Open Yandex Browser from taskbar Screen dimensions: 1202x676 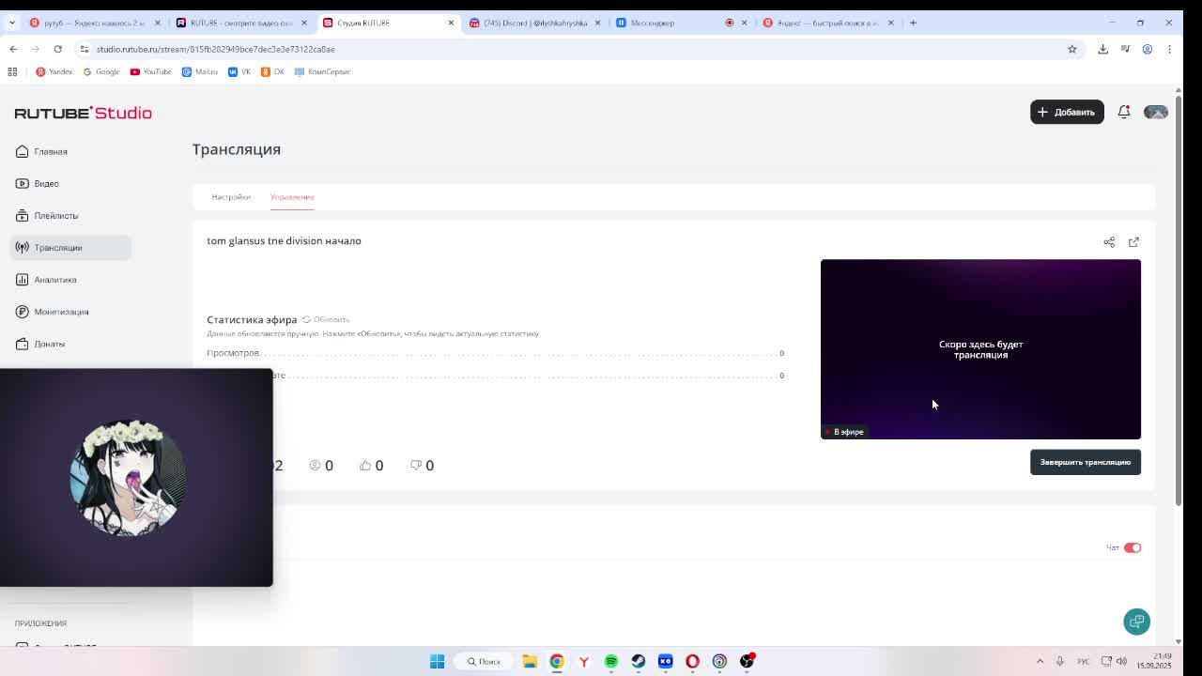tap(584, 661)
